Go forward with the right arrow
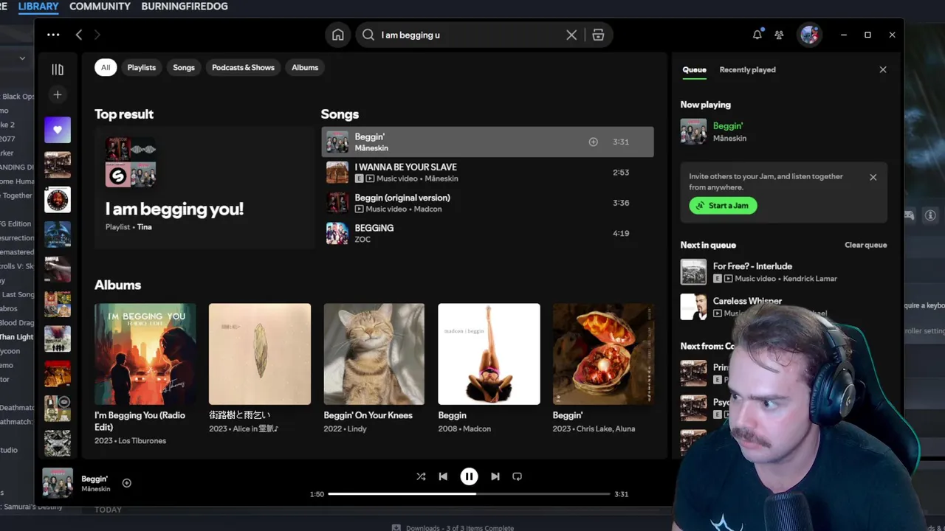 click(x=97, y=35)
